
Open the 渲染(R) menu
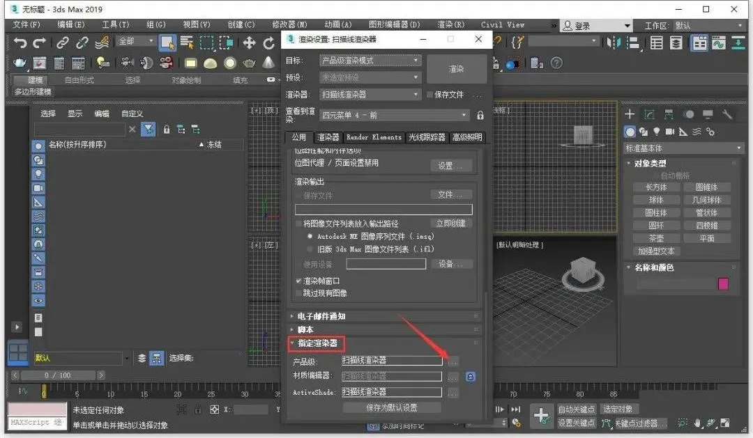coord(451,24)
